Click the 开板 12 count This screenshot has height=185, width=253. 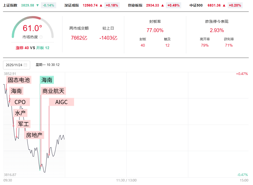click(43, 48)
